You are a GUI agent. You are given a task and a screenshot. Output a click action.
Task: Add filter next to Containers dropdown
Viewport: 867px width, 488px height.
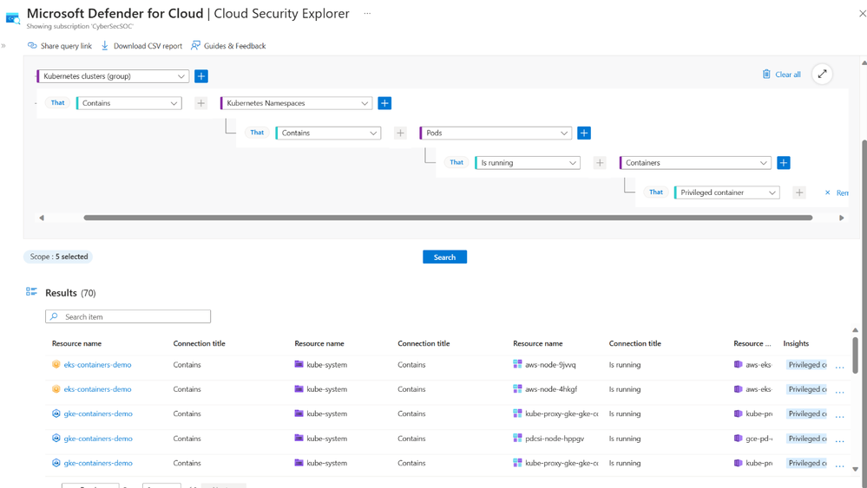click(x=784, y=163)
